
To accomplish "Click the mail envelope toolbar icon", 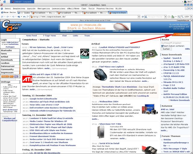I will pyautogui.click(x=169, y=17).
